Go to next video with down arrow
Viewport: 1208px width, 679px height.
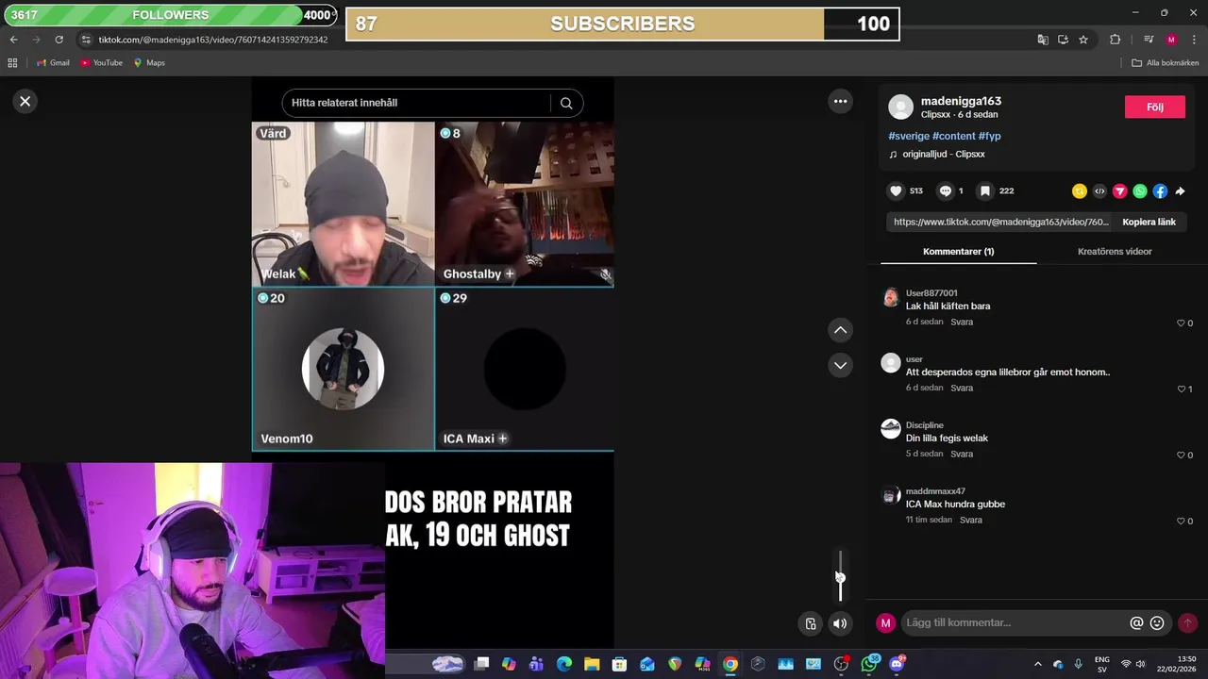coord(840,365)
